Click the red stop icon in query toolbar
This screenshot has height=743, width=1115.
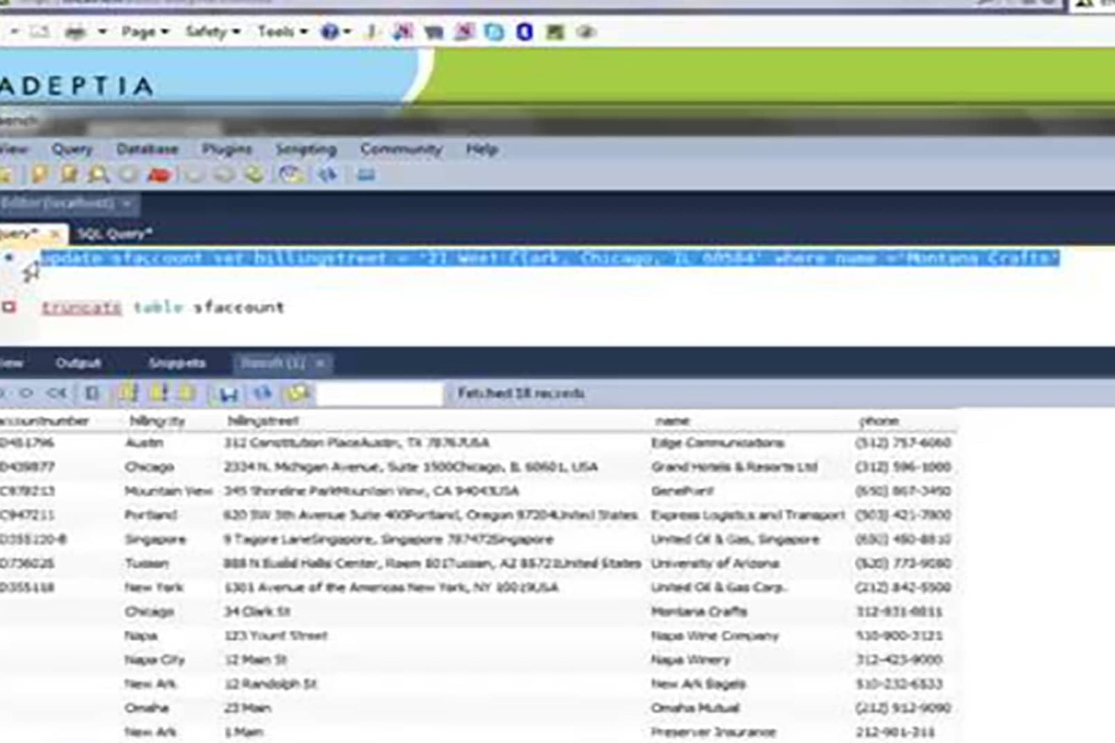pyautogui.click(x=159, y=175)
